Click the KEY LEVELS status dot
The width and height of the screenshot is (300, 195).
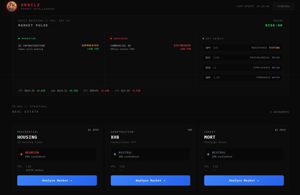[x=203, y=39]
